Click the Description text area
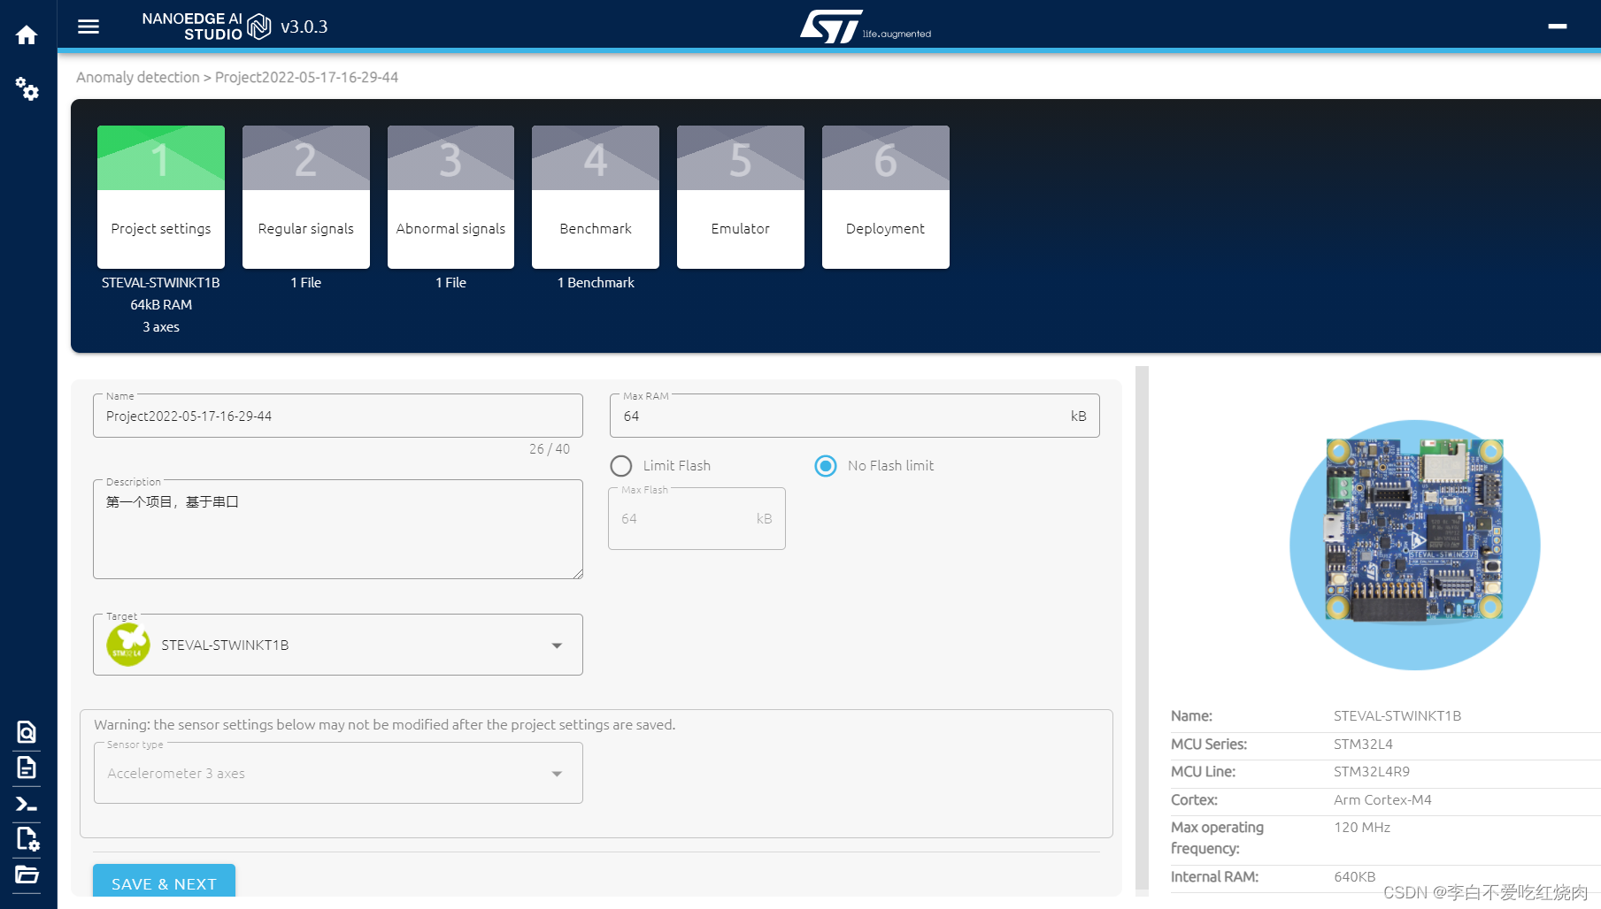1601x909 pixels. (338, 529)
